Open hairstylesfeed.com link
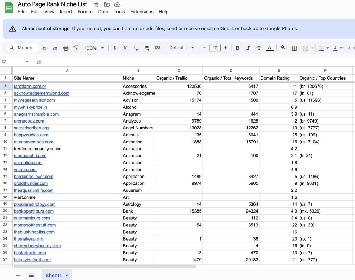355x280 pixels. (32, 260)
